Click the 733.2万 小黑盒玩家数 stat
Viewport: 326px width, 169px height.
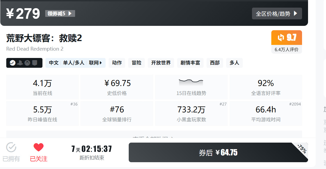191,113
